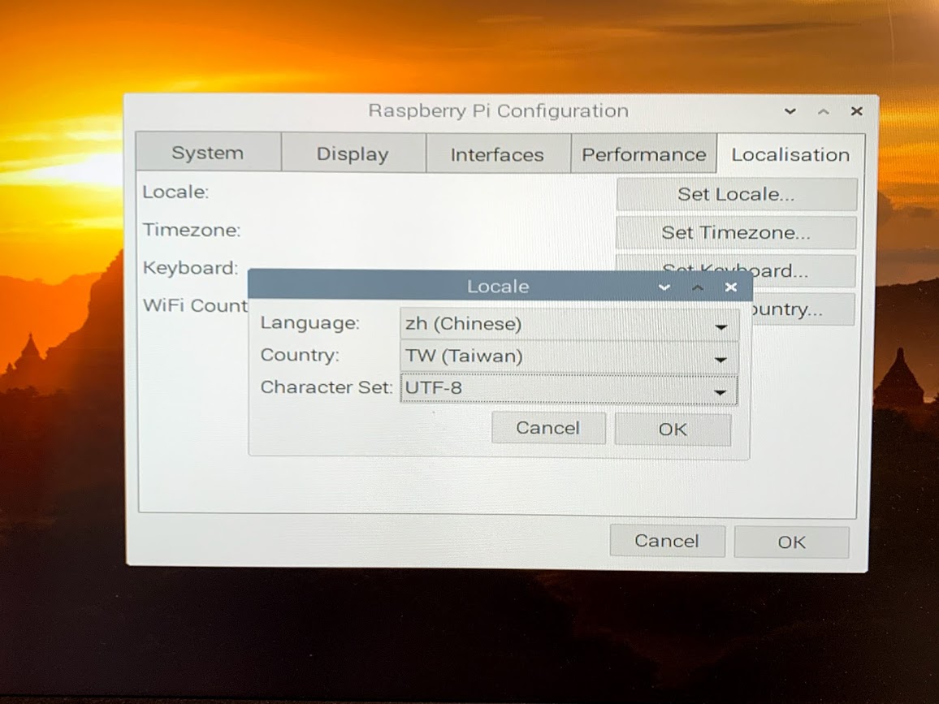
Task: Open the Language dropdown showing zh (Chinese)
Action: (569, 324)
